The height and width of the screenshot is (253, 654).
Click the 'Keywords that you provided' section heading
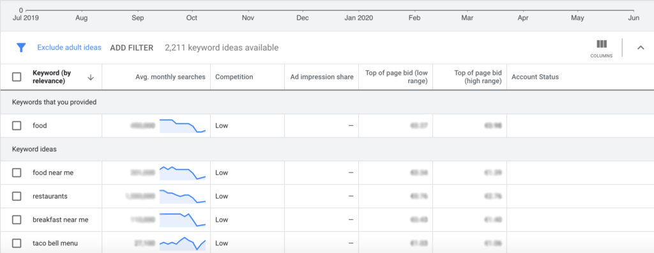(x=54, y=102)
